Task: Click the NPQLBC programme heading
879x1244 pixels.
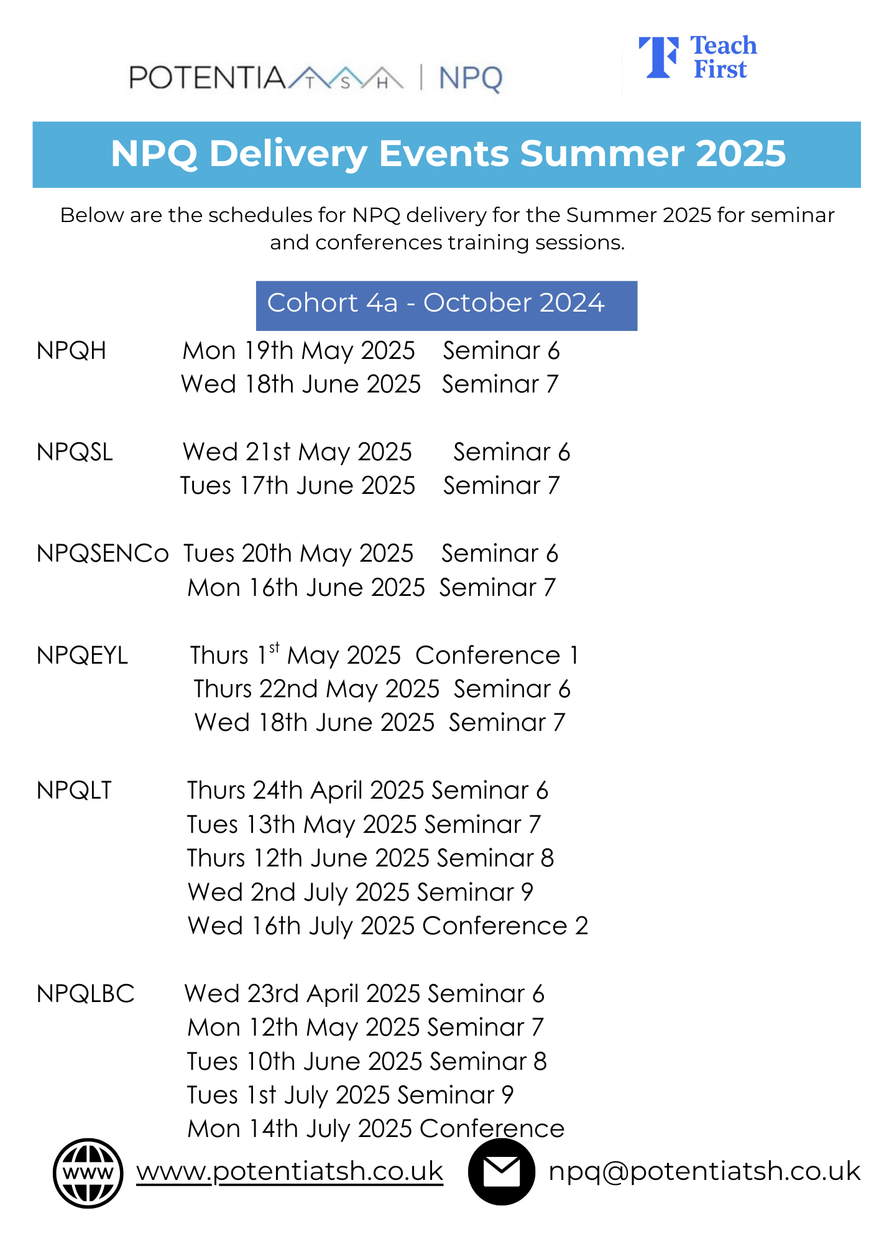Action: click(85, 994)
